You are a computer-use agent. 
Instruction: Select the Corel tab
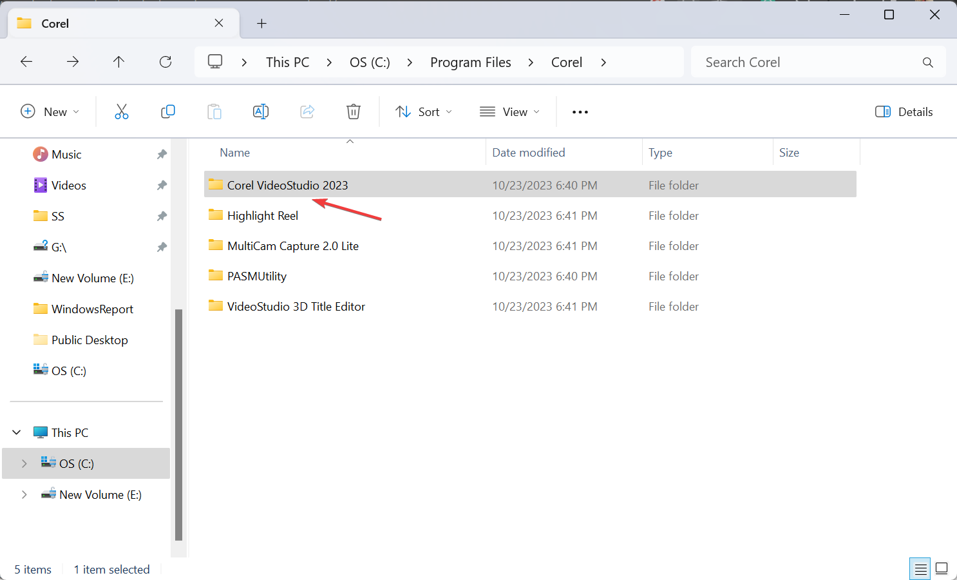tap(124, 24)
